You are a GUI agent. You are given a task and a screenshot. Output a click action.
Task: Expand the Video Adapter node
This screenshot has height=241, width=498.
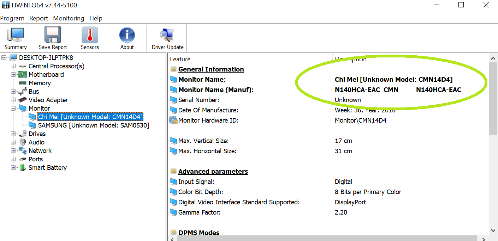(x=13, y=100)
